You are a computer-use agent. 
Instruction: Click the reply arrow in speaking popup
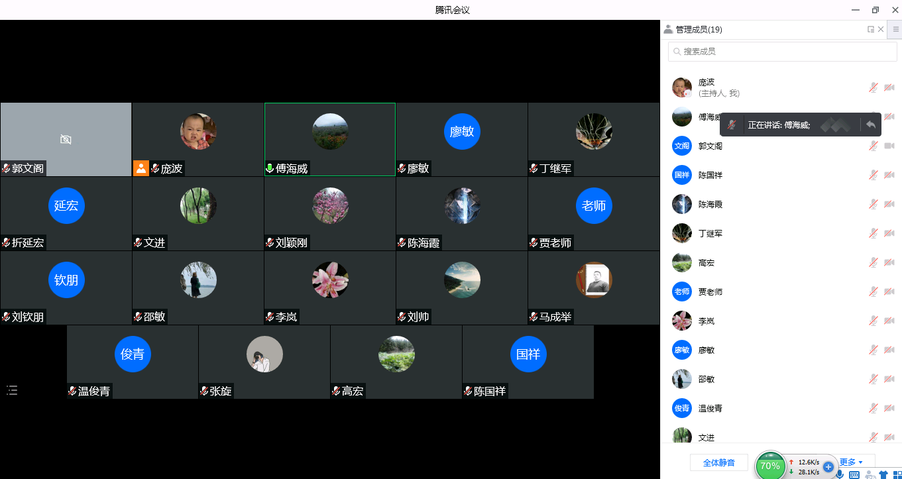871,125
